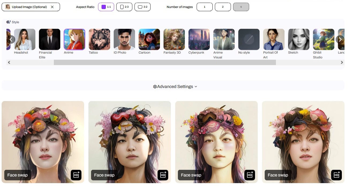This screenshot has height=189, width=348.
Task: Click HD upscale icon on second generated image
Action: tap(163, 175)
